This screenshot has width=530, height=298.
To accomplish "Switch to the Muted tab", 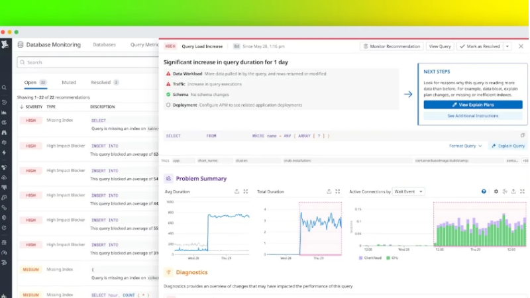I will (69, 83).
